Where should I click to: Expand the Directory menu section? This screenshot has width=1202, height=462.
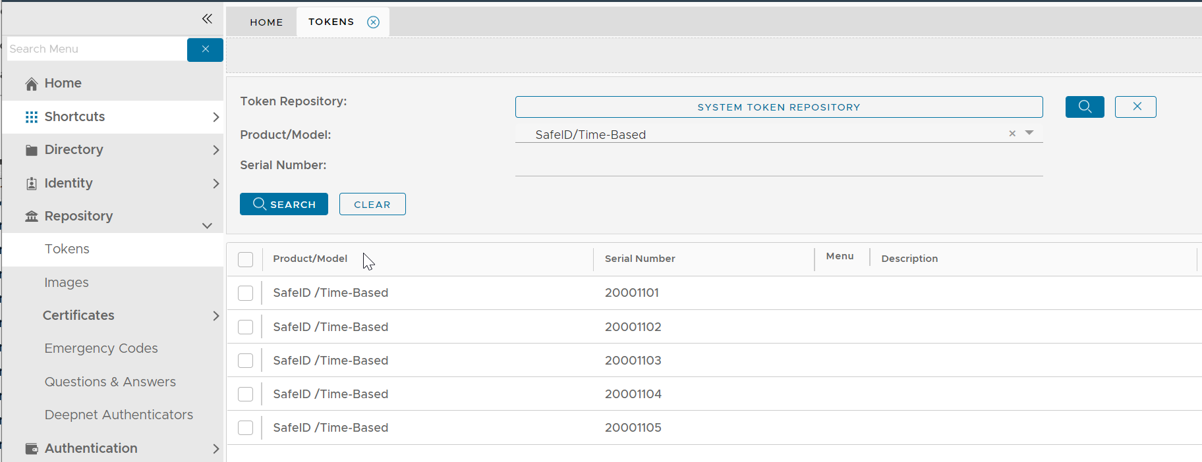(x=215, y=150)
